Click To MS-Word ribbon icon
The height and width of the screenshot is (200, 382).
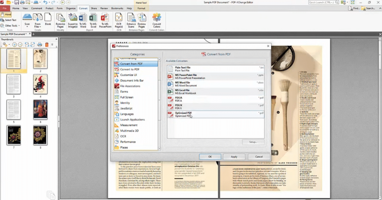tap(83, 20)
